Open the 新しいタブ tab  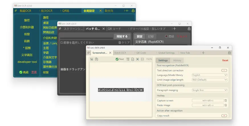tap(158, 29)
